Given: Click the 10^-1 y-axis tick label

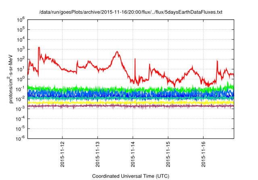Looking at the screenshot, I should 21,89.
